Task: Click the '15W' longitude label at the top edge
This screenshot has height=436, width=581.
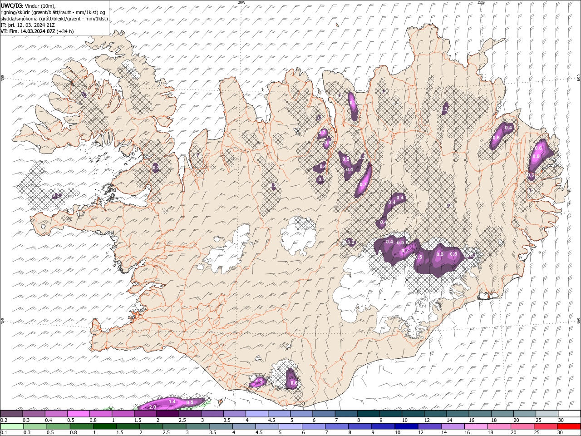Action: [x=481, y=2]
